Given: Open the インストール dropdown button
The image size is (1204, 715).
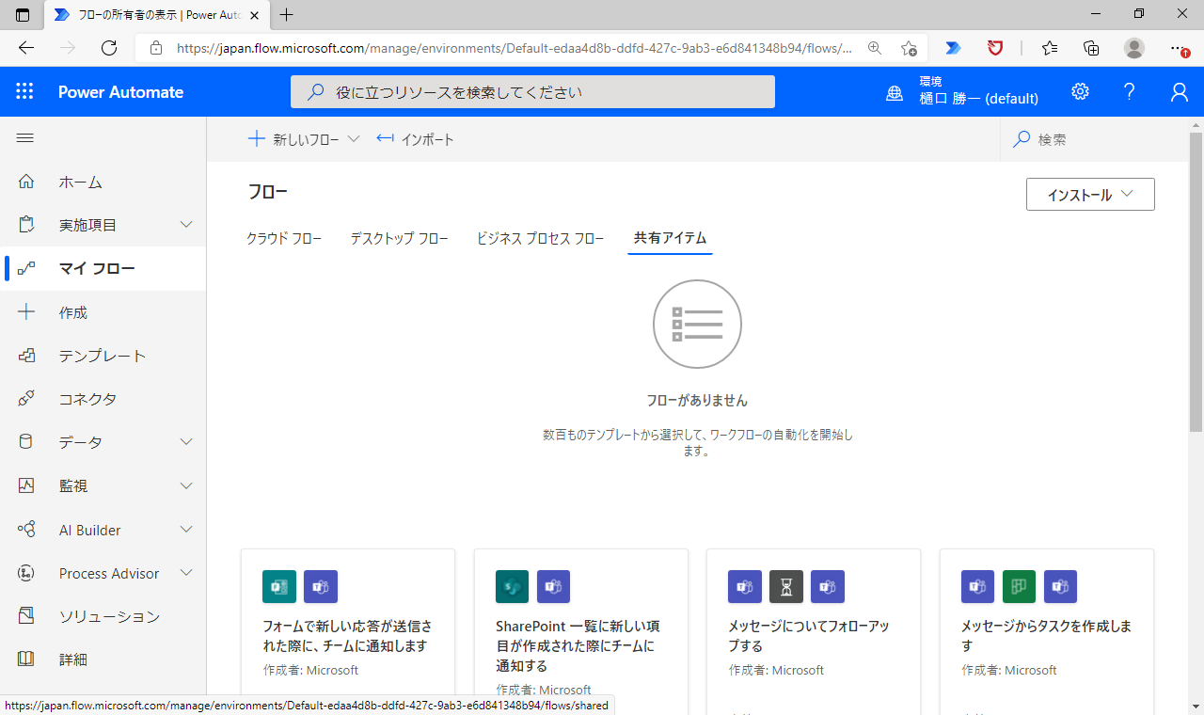Looking at the screenshot, I should (x=1090, y=195).
